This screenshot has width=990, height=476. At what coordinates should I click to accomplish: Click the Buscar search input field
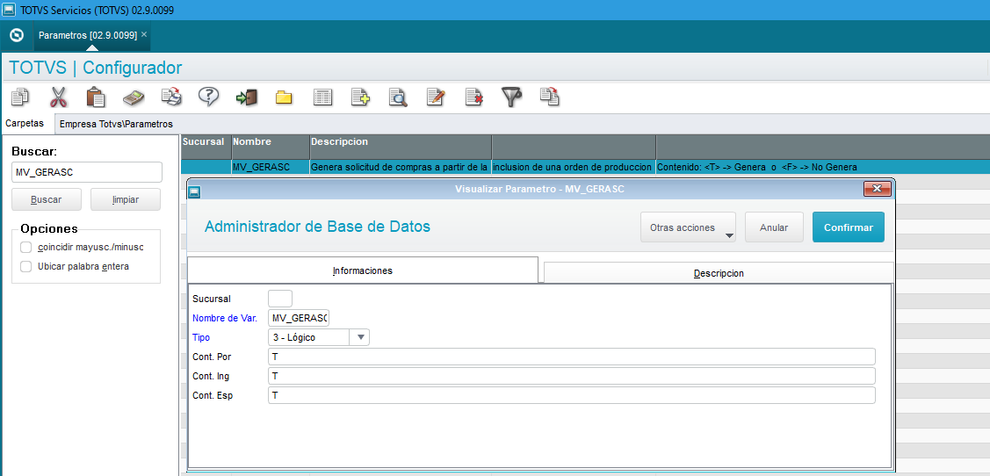coord(87,172)
